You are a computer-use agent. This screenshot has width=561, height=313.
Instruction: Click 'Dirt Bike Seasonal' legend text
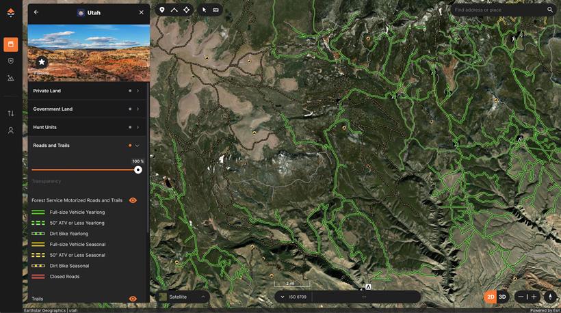(69, 266)
